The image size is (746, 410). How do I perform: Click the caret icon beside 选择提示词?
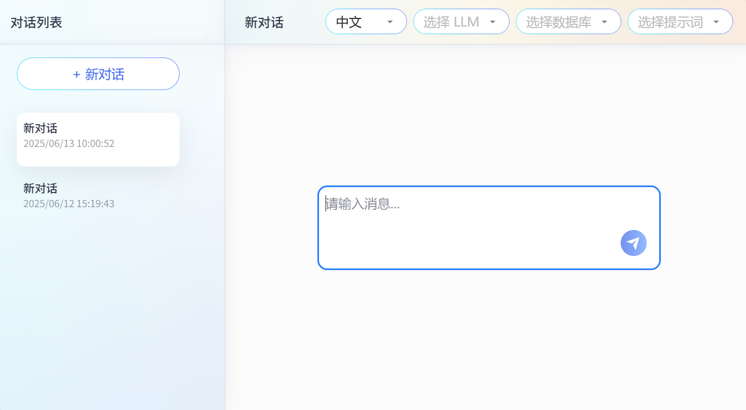pos(716,22)
